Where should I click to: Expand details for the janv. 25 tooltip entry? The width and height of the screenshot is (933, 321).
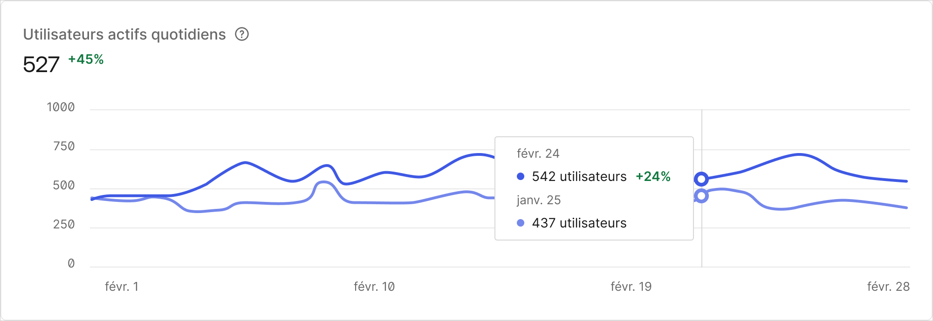tap(538, 200)
